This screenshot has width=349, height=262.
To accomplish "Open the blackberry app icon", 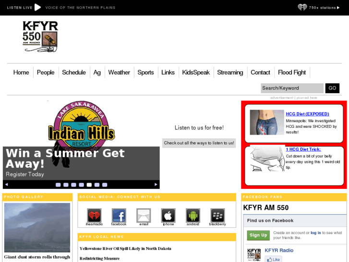I will [217, 215].
